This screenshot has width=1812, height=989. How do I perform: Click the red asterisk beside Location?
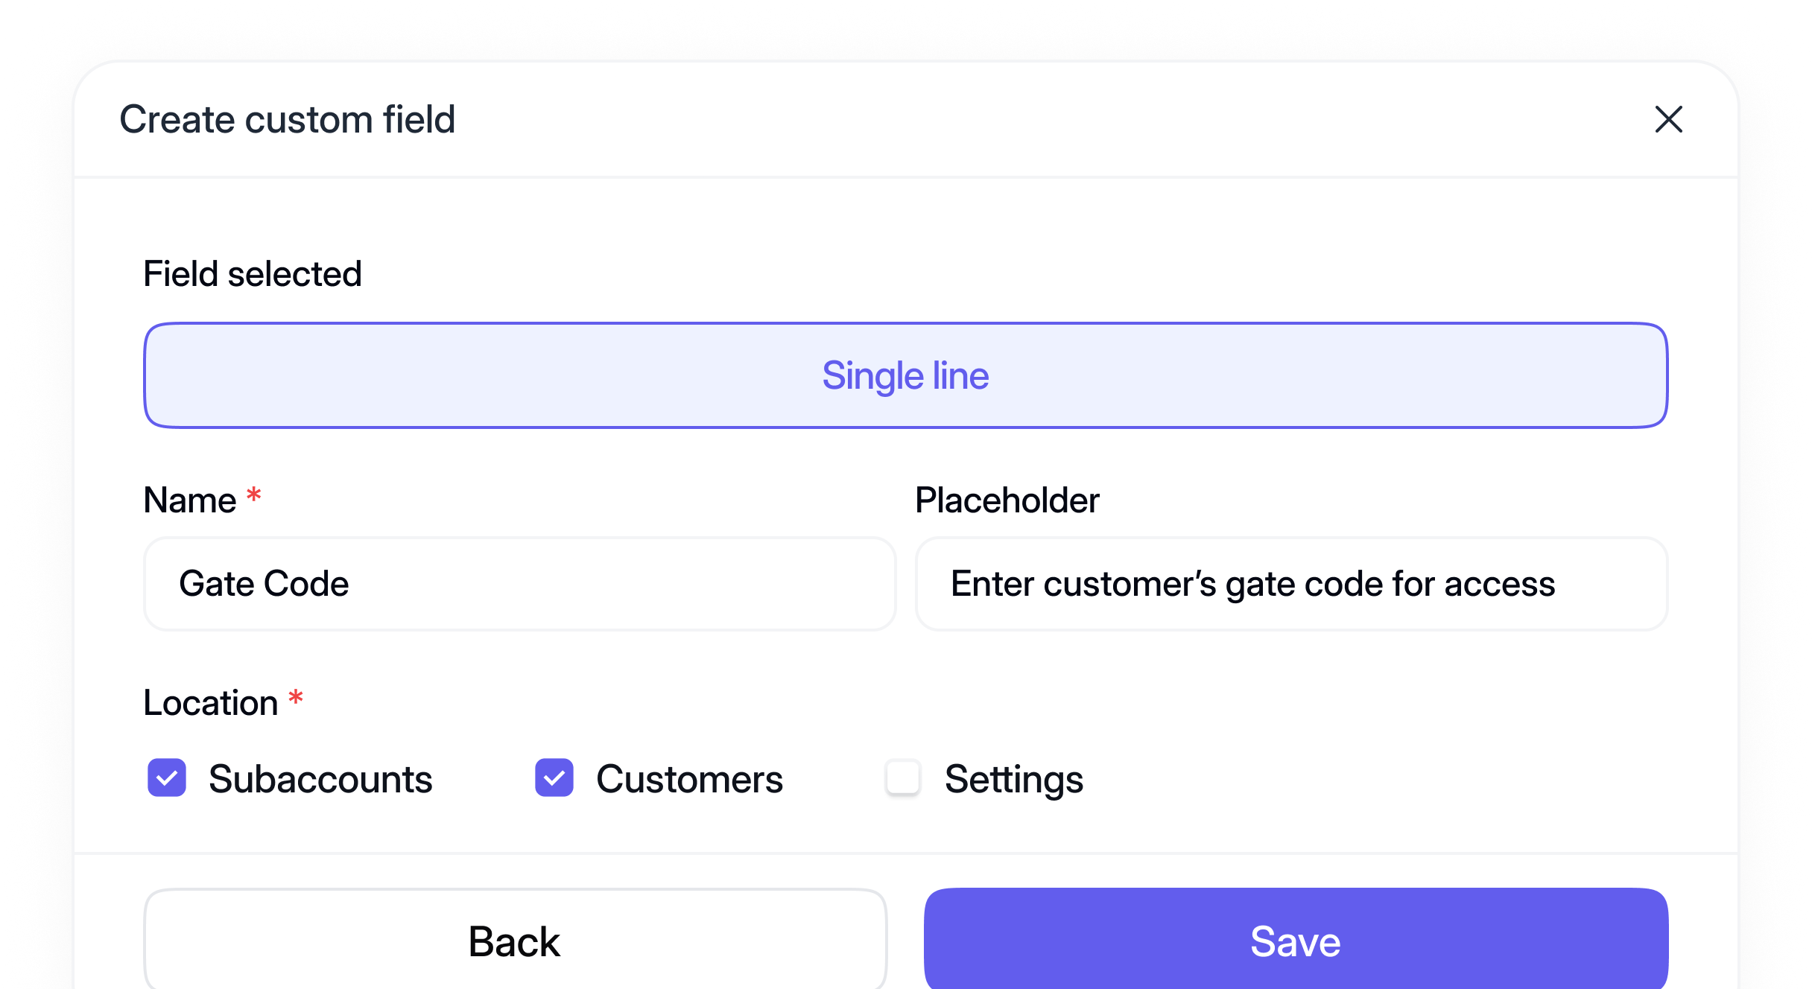point(296,698)
